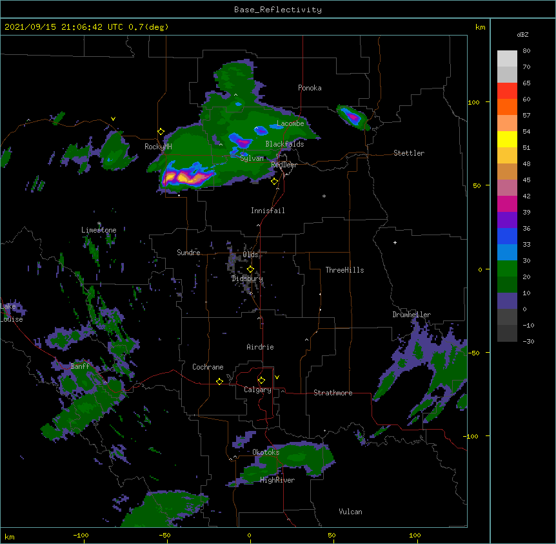Image resolution: width=556 pixels, height=544 pixels.
Task: Click the HighRiver label
Action: coord(277,480)
